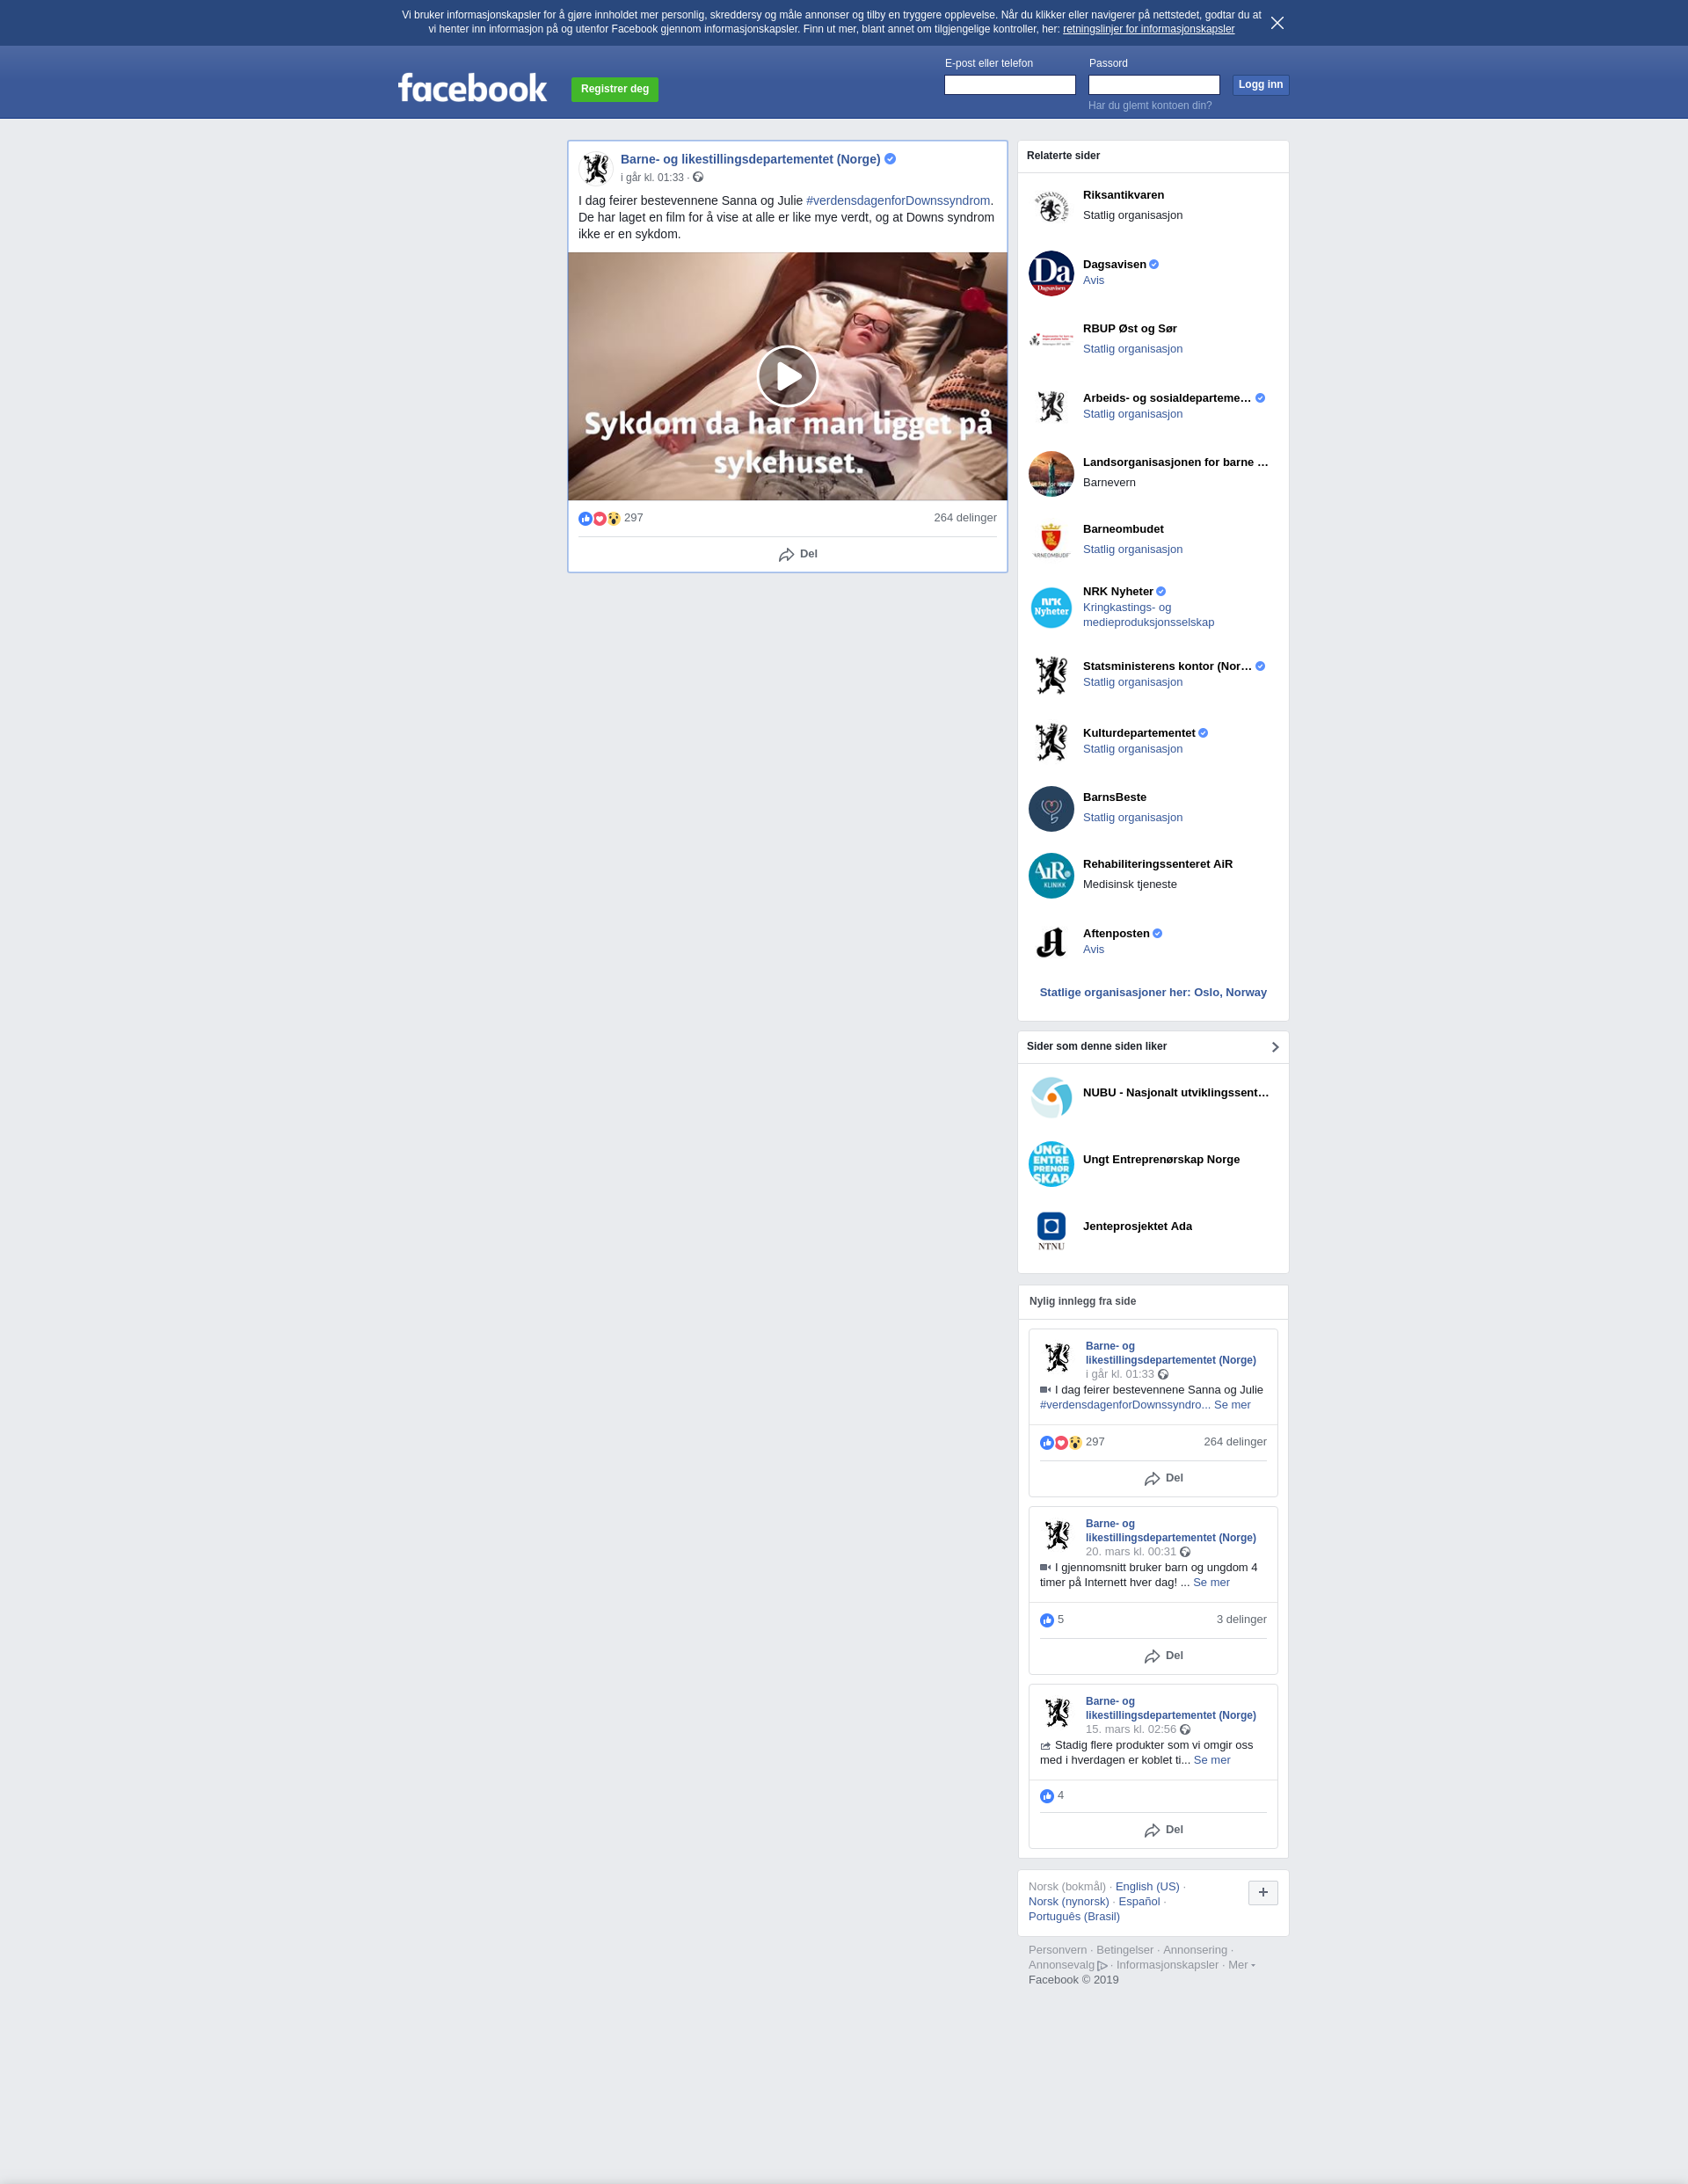Open Dagsavisen page profile picture
Image resolution: width=1688 pixels, height=2184 pixels.
coord(1051,273)
